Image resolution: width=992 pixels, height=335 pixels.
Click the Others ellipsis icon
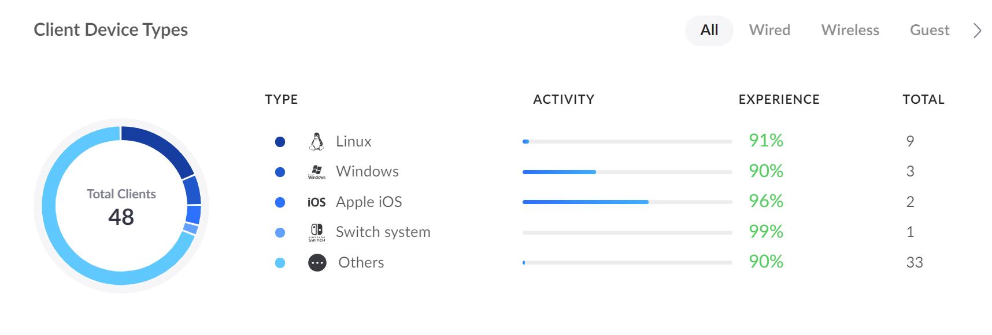[317, 263]
